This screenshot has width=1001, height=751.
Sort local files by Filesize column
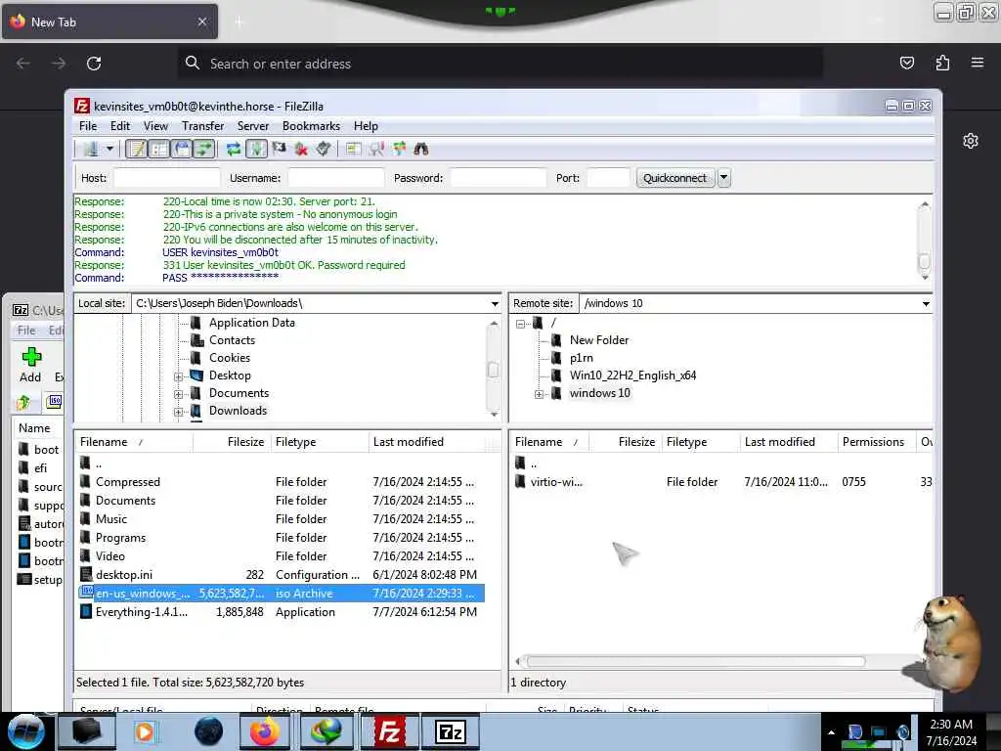coord(231,442)
